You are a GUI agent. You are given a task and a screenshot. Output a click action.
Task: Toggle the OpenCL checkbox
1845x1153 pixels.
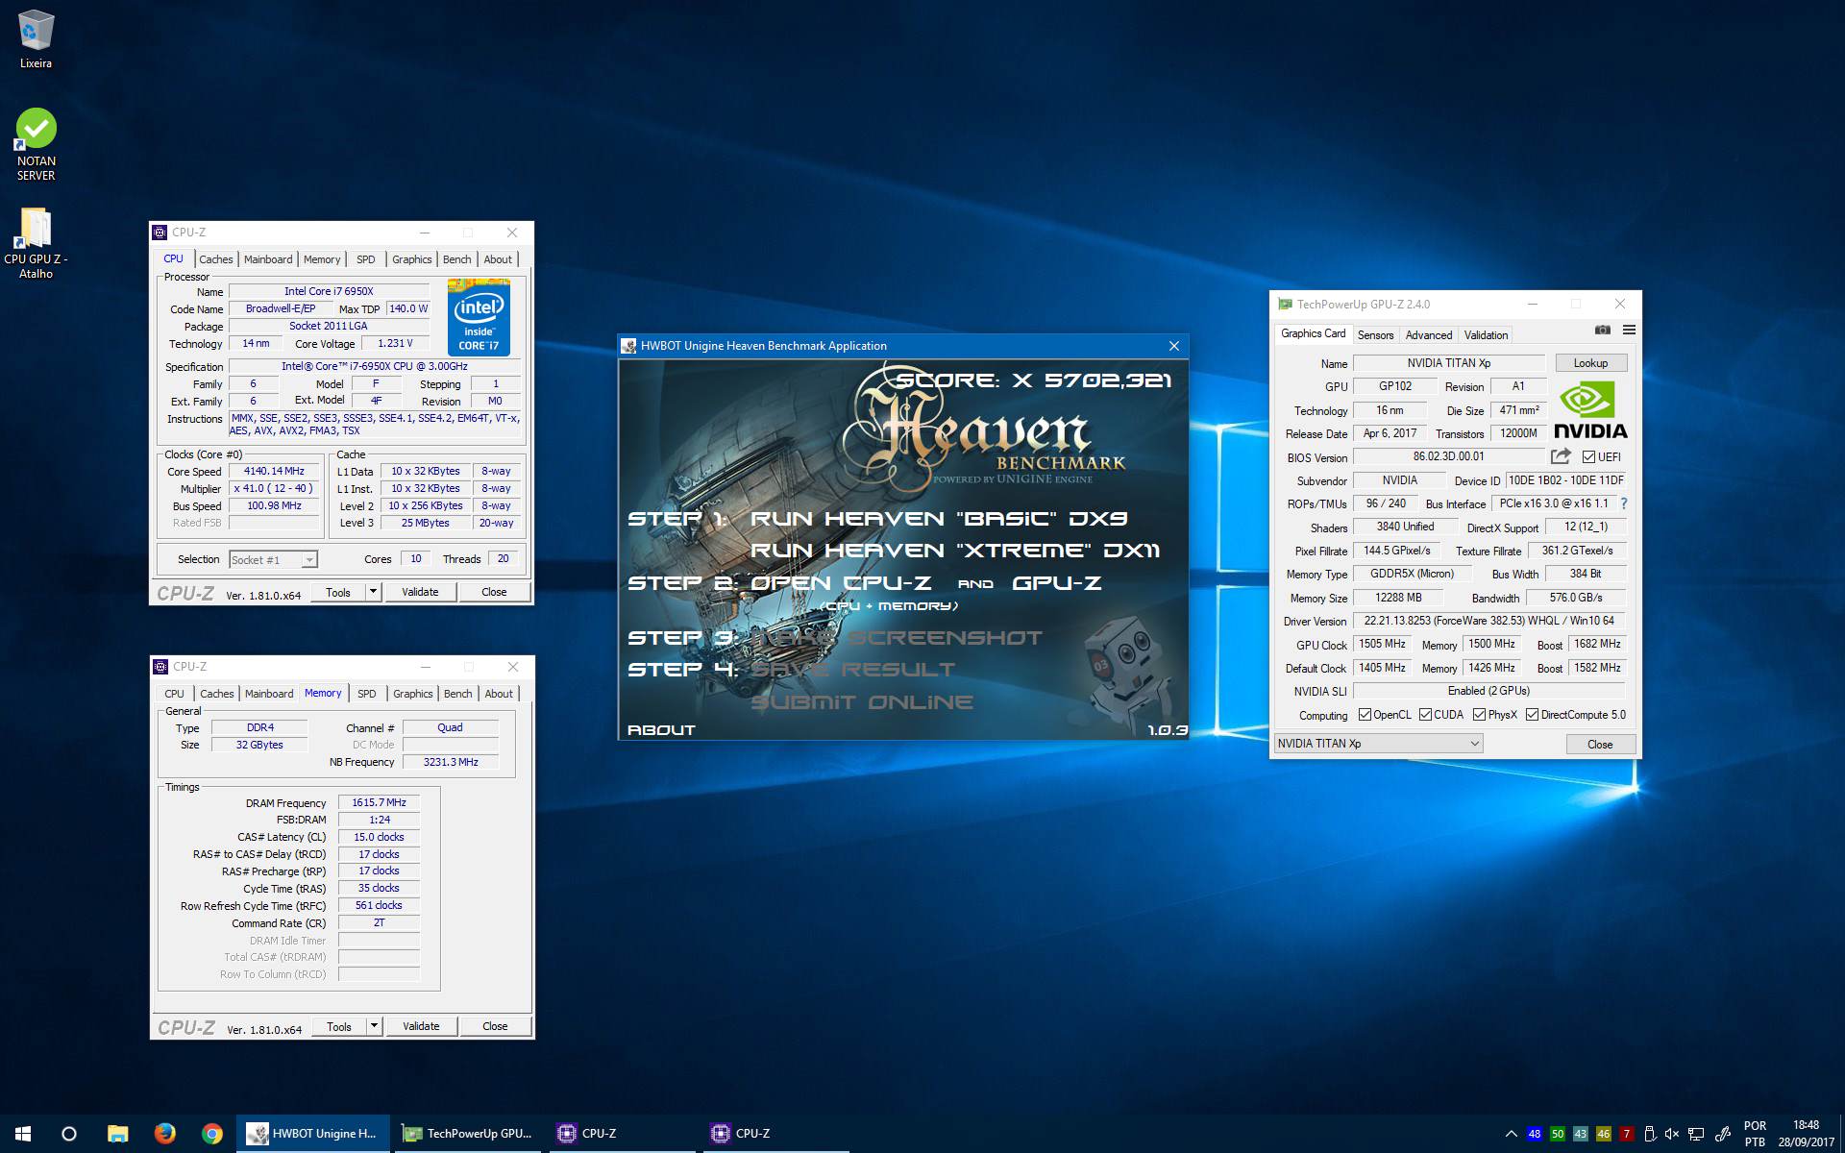tap(1365, 715)
